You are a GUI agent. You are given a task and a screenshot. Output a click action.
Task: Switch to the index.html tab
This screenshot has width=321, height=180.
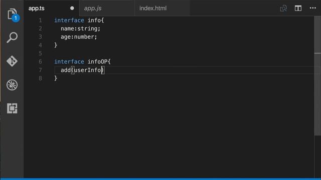coord(163,8)
